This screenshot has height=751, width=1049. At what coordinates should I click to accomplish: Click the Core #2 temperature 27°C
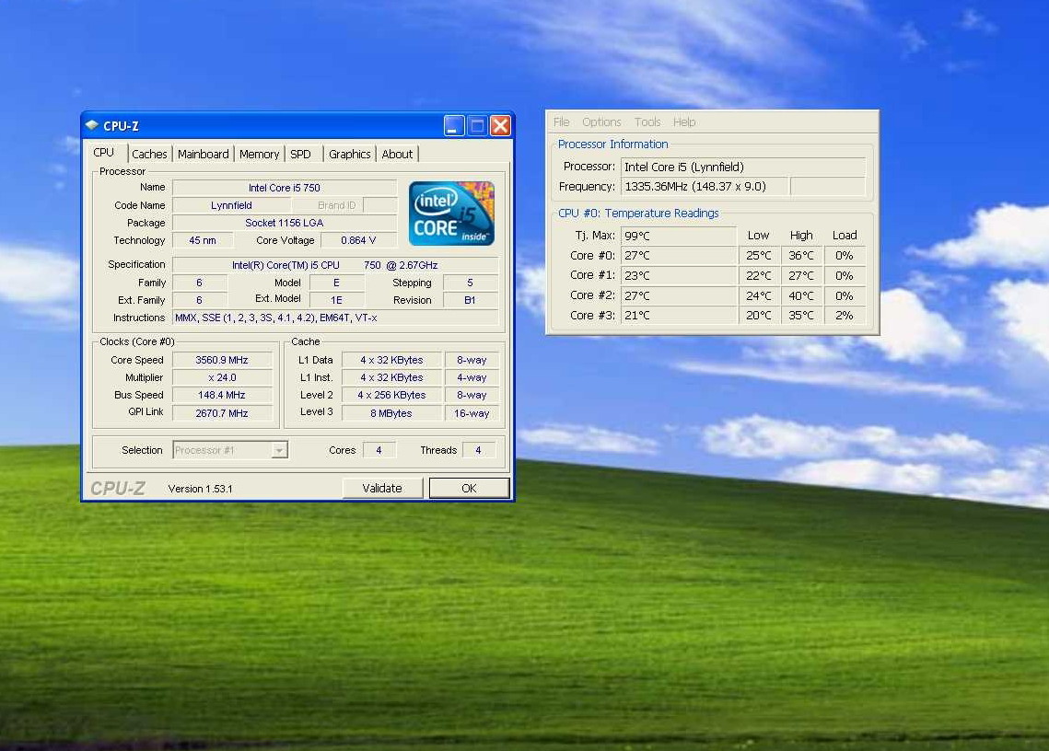pyautogui.click(x=679, y=295)
